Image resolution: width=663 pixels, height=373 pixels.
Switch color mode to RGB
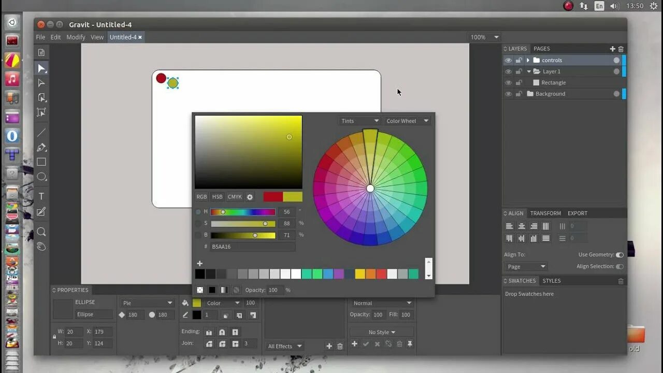(x=201, y=197)
